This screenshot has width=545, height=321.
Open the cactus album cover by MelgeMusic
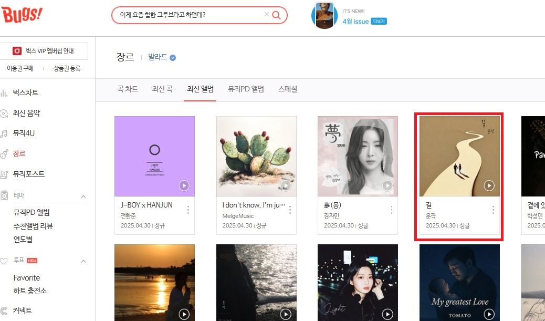click(257, 156)
